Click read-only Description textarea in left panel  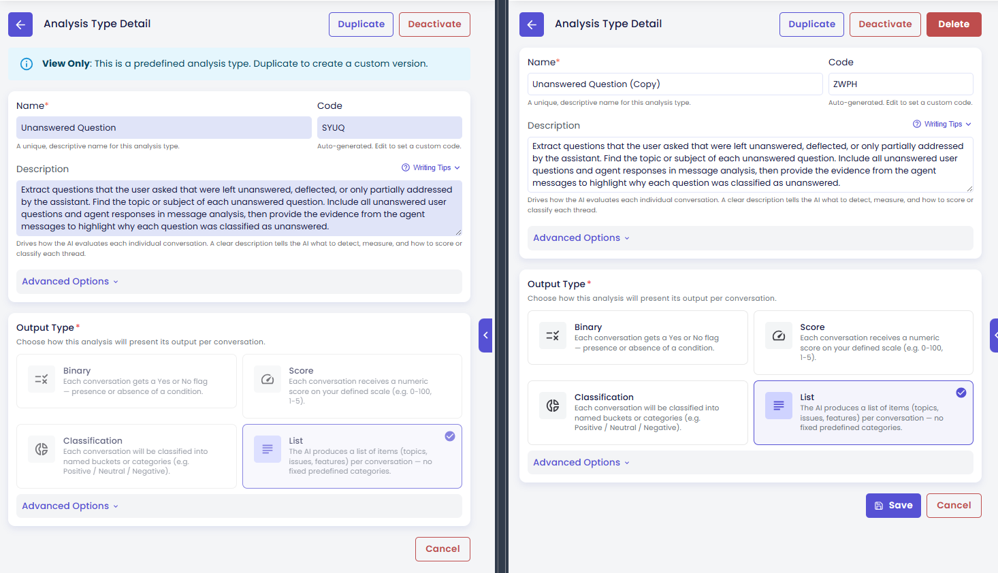click(x=239, y=208)
